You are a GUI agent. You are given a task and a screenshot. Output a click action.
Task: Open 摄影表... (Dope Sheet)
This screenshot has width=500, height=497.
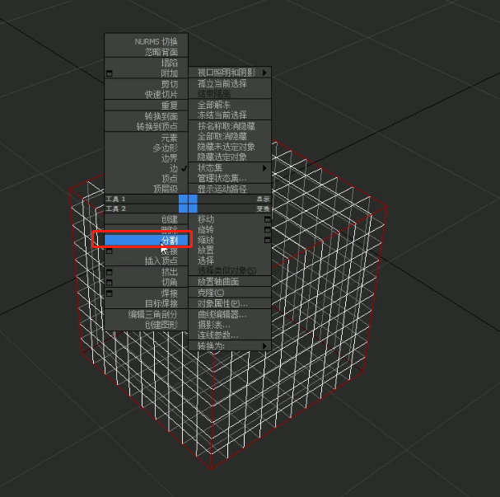tap(214, 325)
